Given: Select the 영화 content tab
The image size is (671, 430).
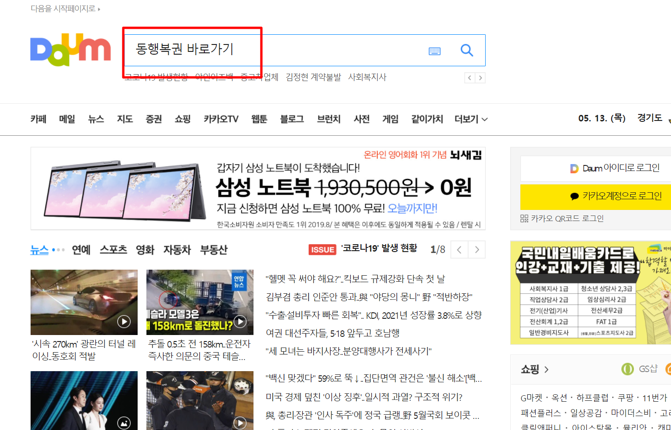Looking at the screenshot, I should click(145, 250).
